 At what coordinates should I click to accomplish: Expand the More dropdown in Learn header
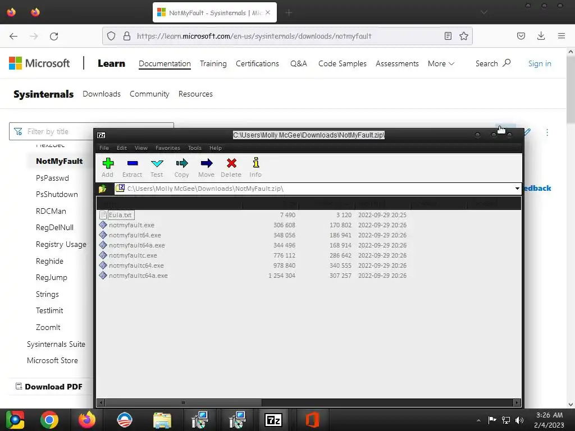[x=441, y=64]
